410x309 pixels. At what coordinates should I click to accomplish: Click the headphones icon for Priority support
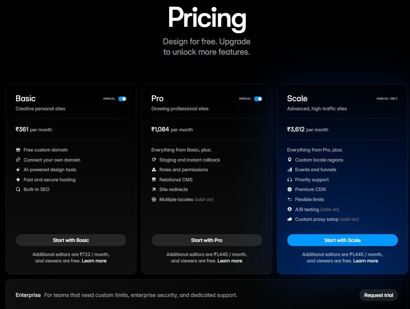tap(290, 180)
